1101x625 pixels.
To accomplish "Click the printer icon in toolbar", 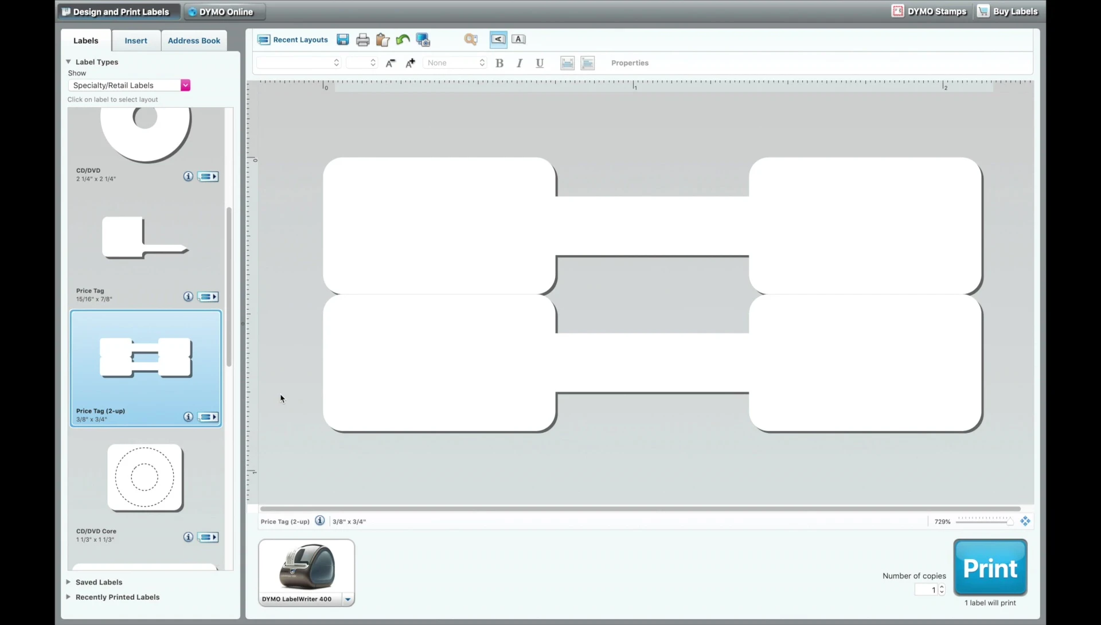I will (362, 40).
